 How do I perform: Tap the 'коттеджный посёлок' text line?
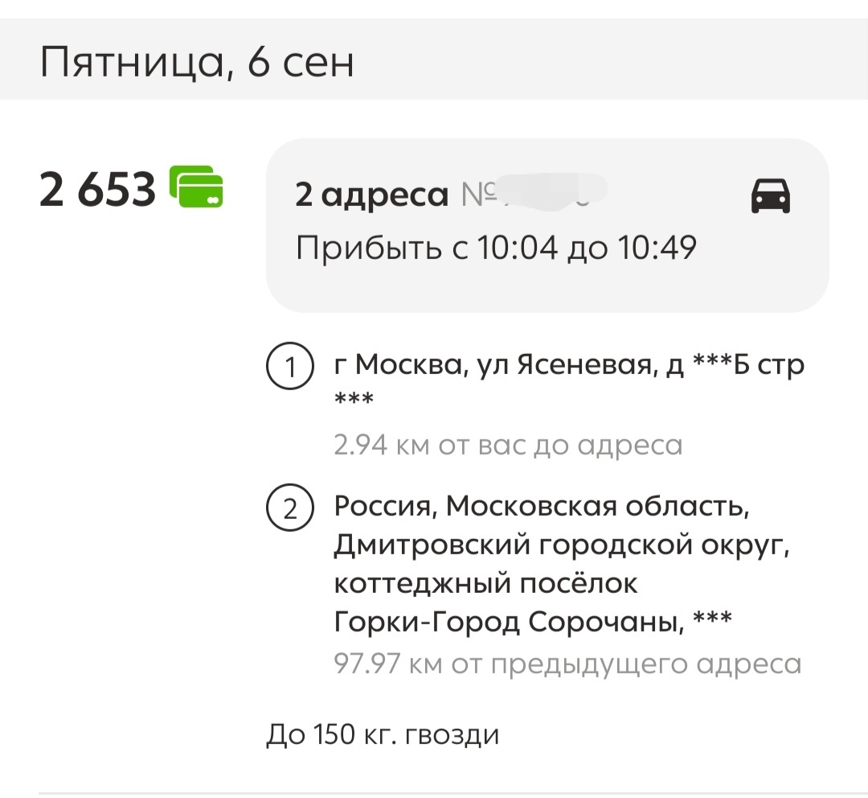[485, 583]
